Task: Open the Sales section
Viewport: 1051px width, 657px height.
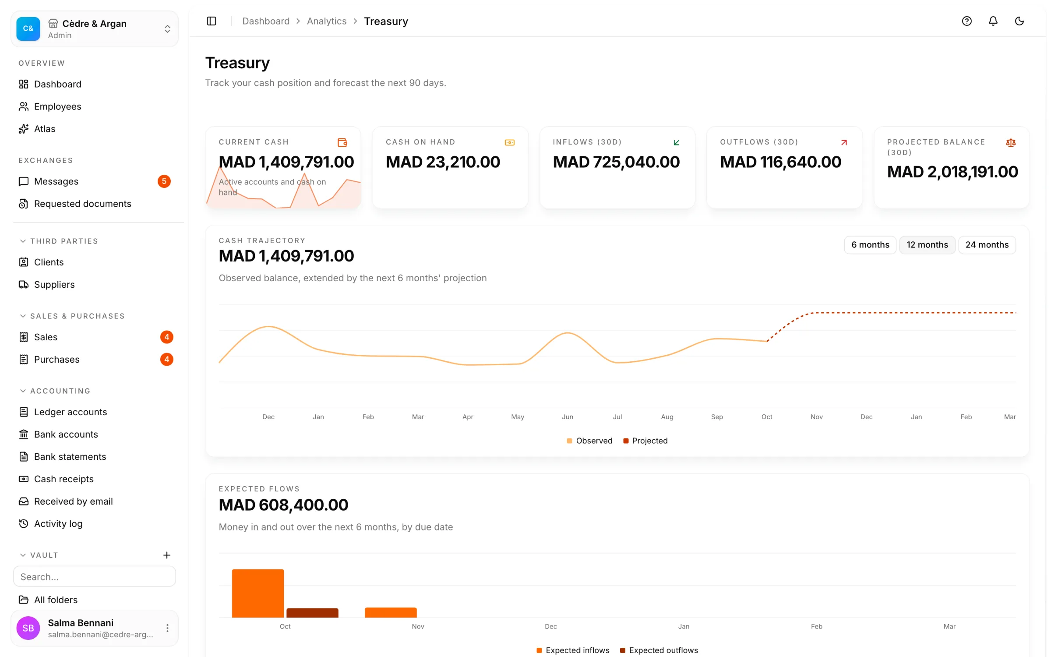Action: click(x=95, y=337)
